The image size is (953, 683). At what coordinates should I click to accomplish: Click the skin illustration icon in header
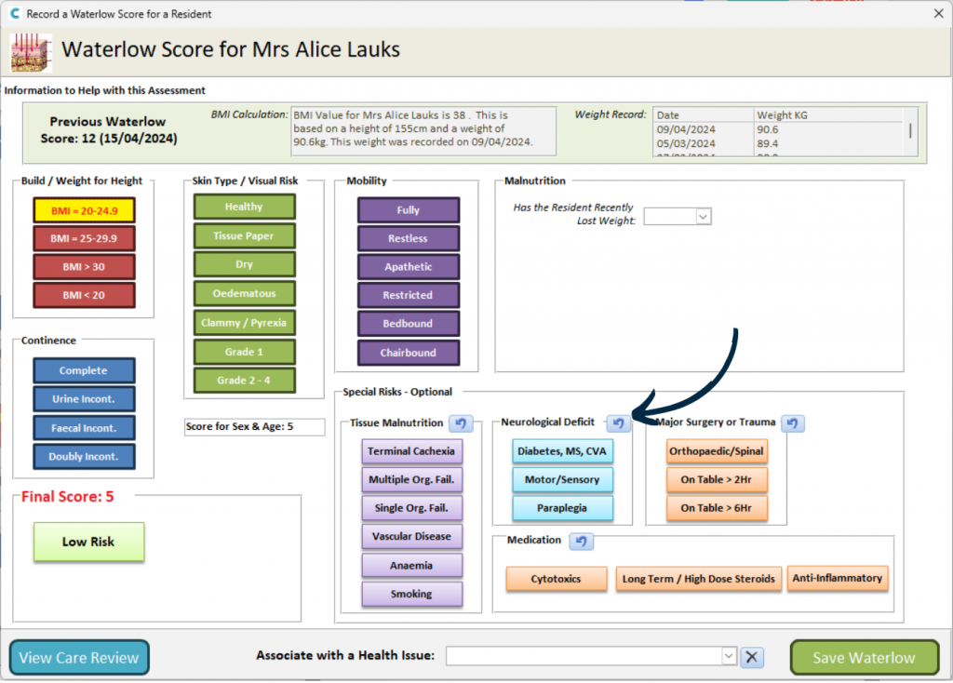pos(31,52)
